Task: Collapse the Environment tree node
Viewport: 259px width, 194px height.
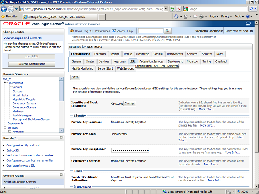Action: point(6,83)
